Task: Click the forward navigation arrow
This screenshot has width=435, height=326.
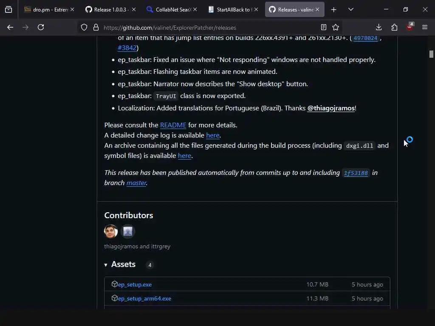Action: [x=25, y=27]
